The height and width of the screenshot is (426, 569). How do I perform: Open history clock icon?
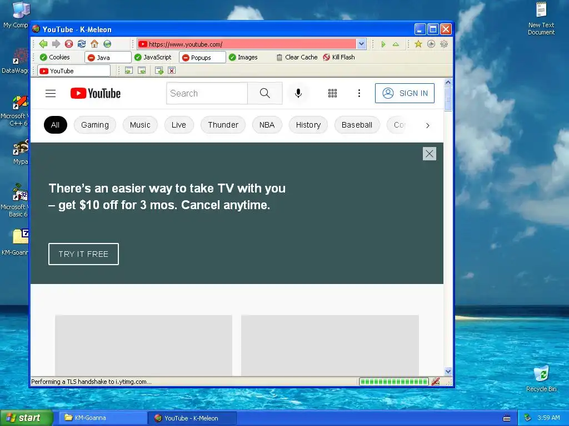coord(431,44)
